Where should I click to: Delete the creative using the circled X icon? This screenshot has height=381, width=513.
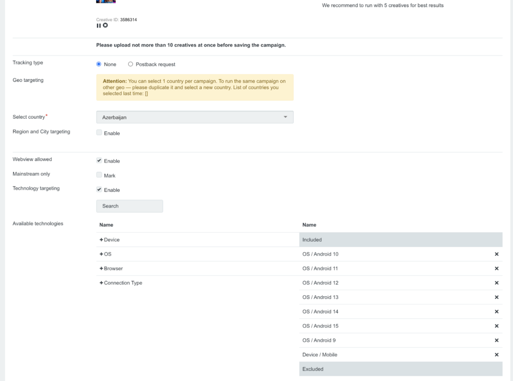pyautogui.click(x=105, y=26)
